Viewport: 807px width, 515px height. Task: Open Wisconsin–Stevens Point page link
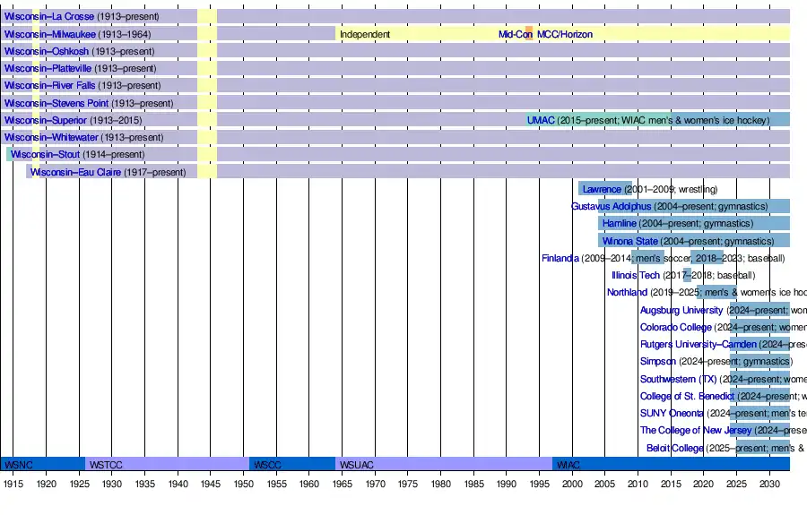click(56, 103)
